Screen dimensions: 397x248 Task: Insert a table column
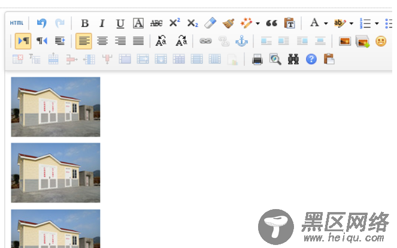[89, 59]
